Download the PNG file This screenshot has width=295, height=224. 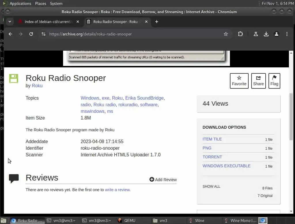point(207,148)
